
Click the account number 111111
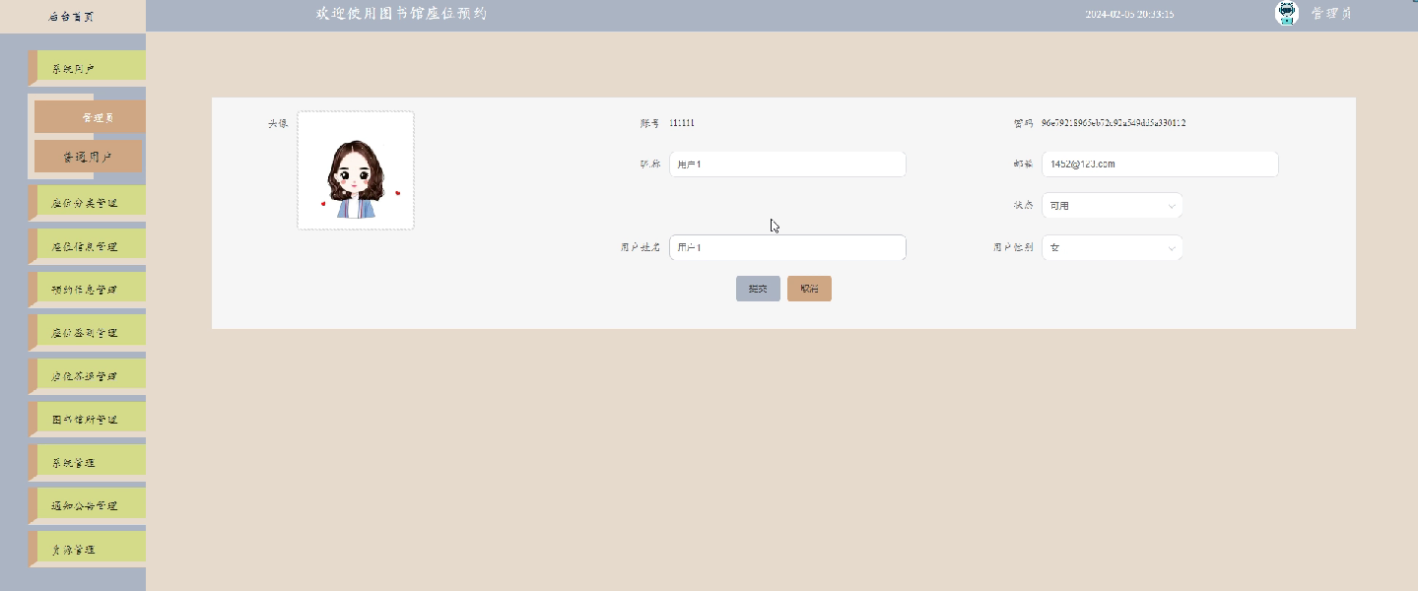coord(682,123)
